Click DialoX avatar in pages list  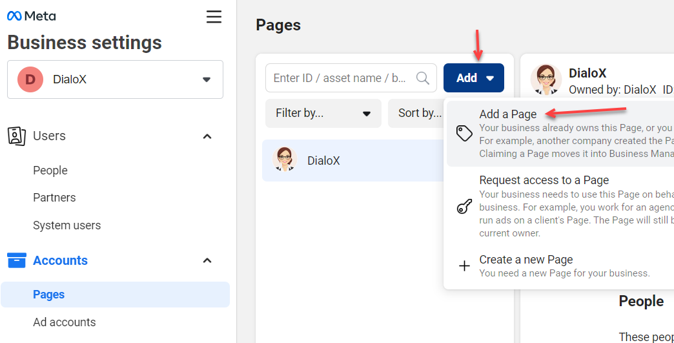pyautogui.click(x=284, y=160)
